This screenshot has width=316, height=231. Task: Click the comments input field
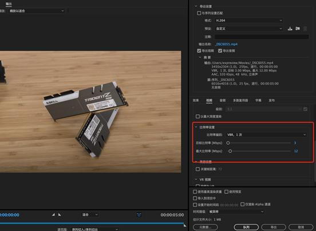(x=262, y=37)
